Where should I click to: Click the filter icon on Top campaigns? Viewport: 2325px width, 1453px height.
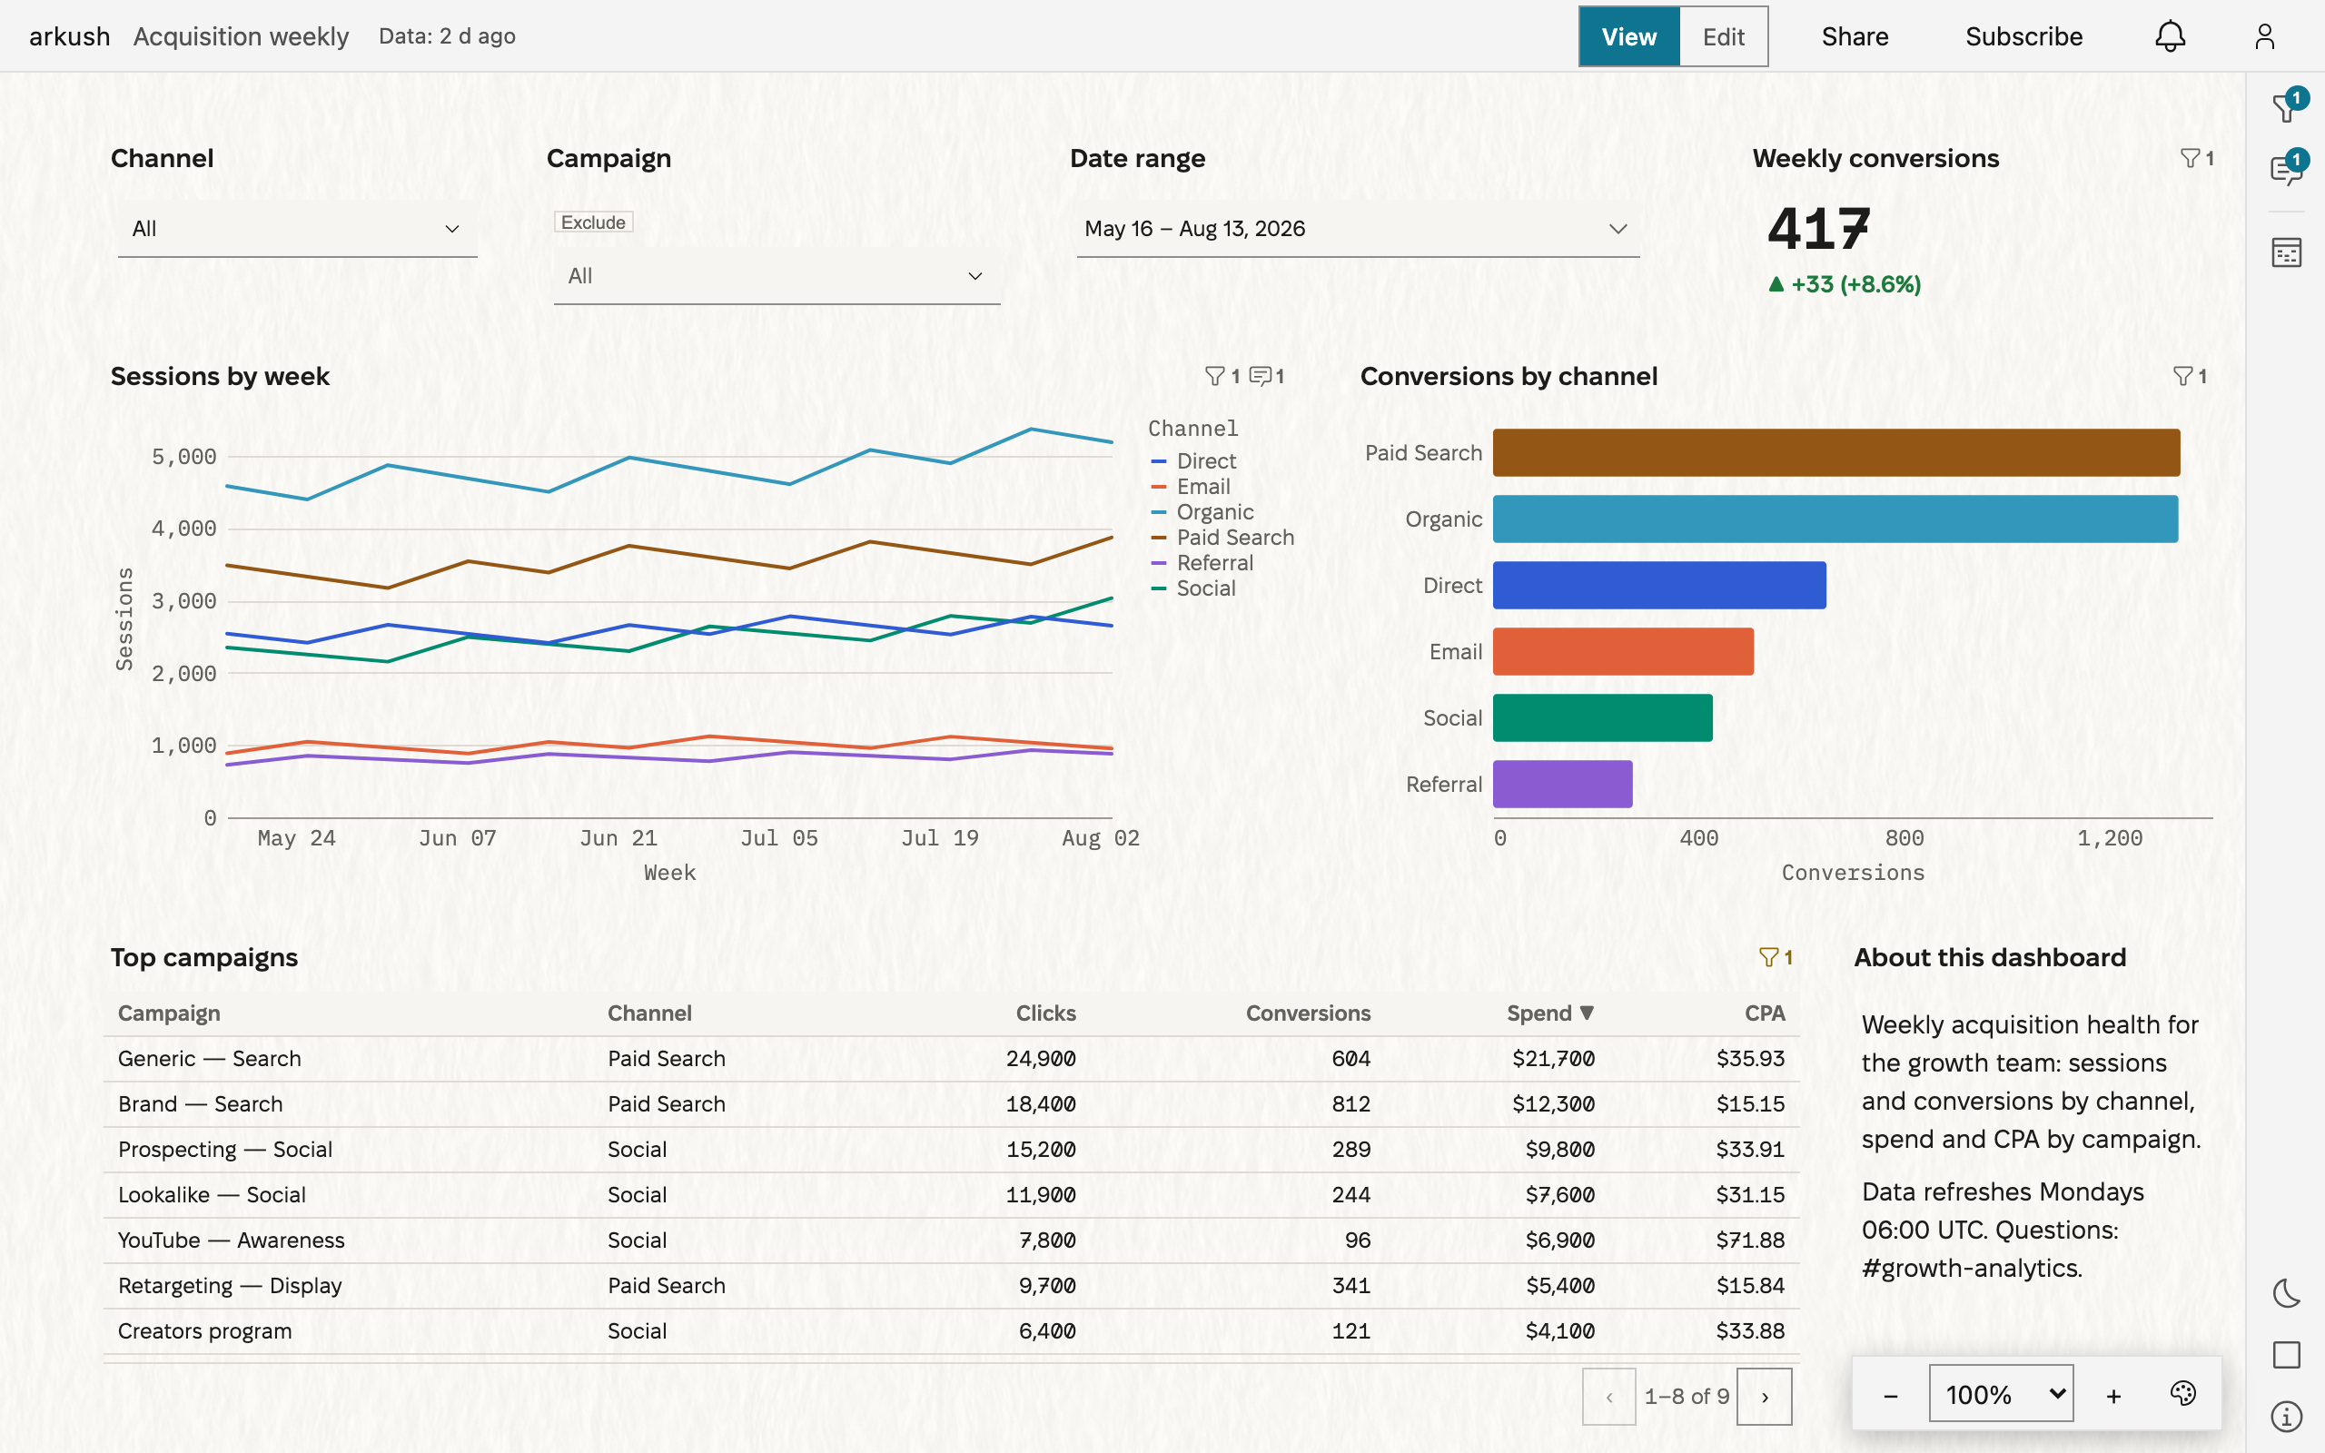[1776, 957]
